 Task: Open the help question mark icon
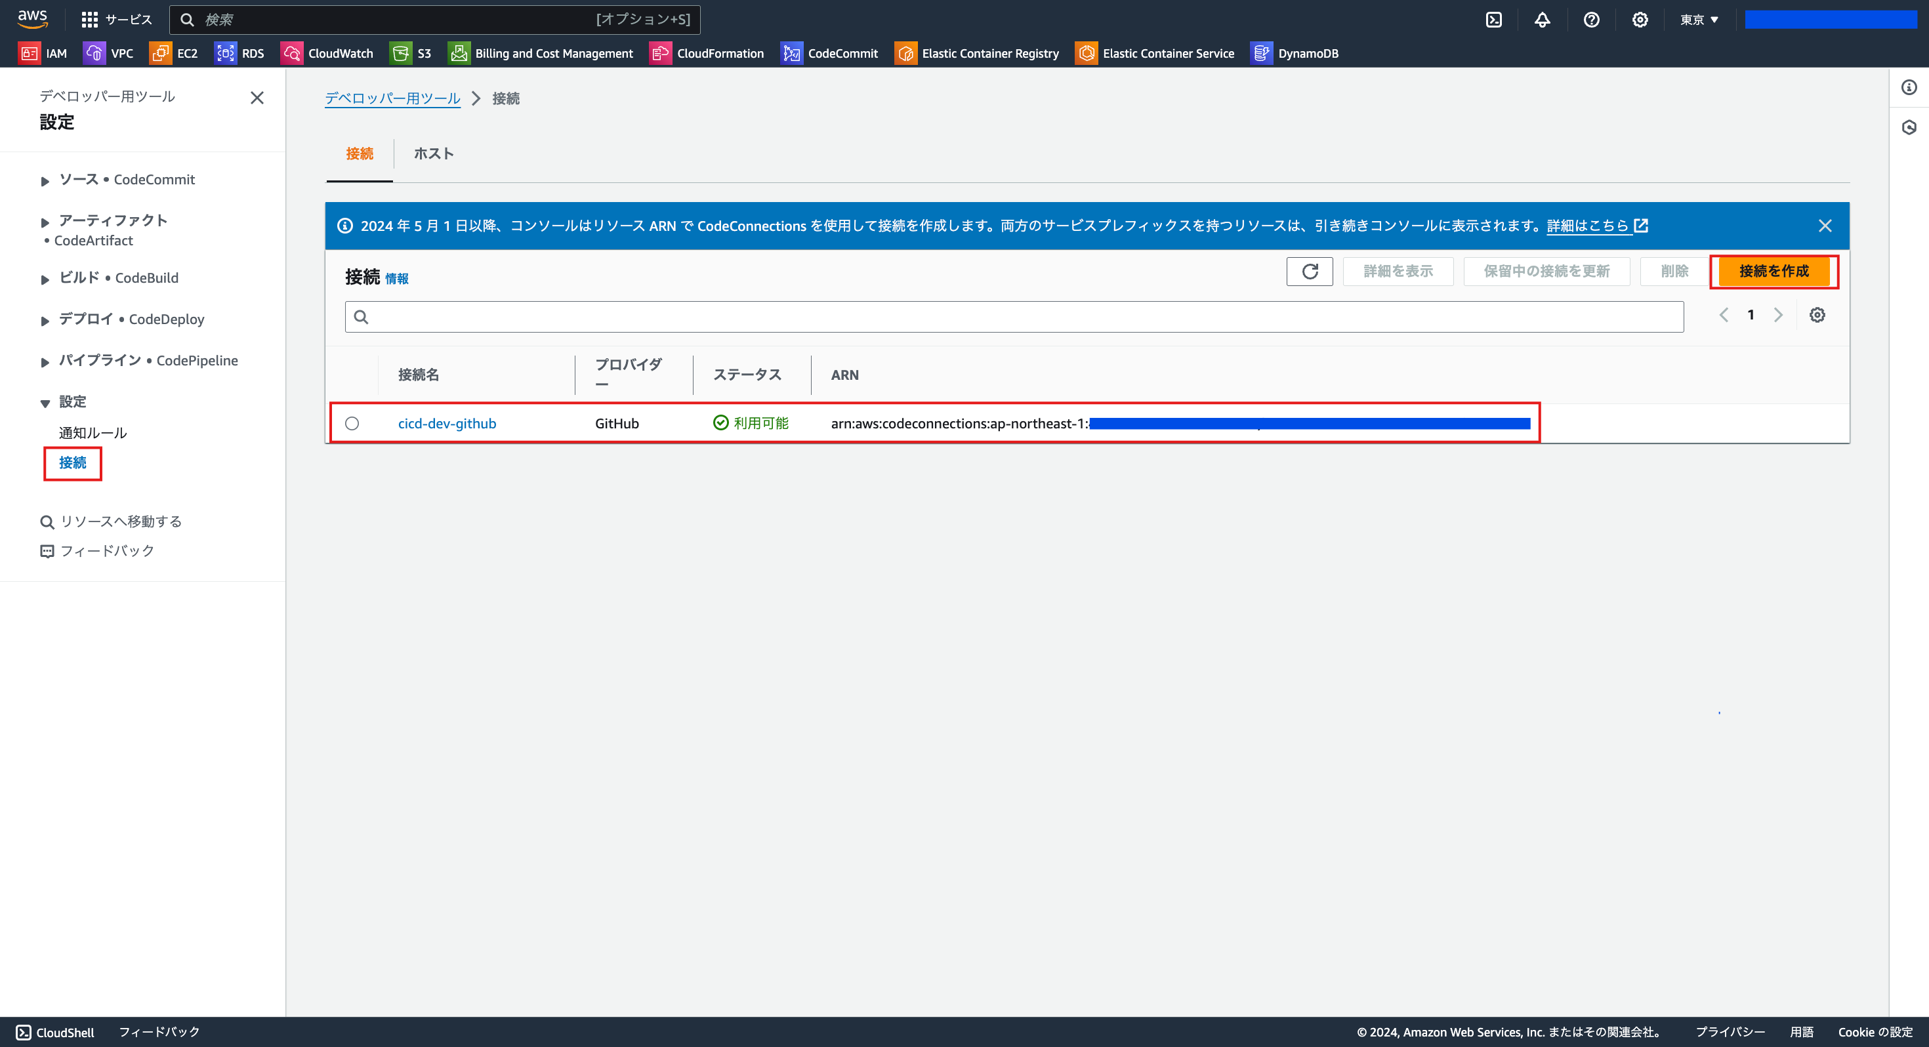pos(1591,20)
